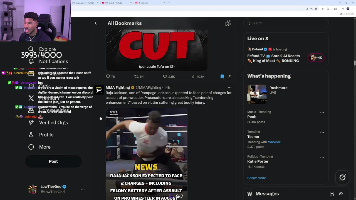Click the Warwick trending link

coord(274,142)
